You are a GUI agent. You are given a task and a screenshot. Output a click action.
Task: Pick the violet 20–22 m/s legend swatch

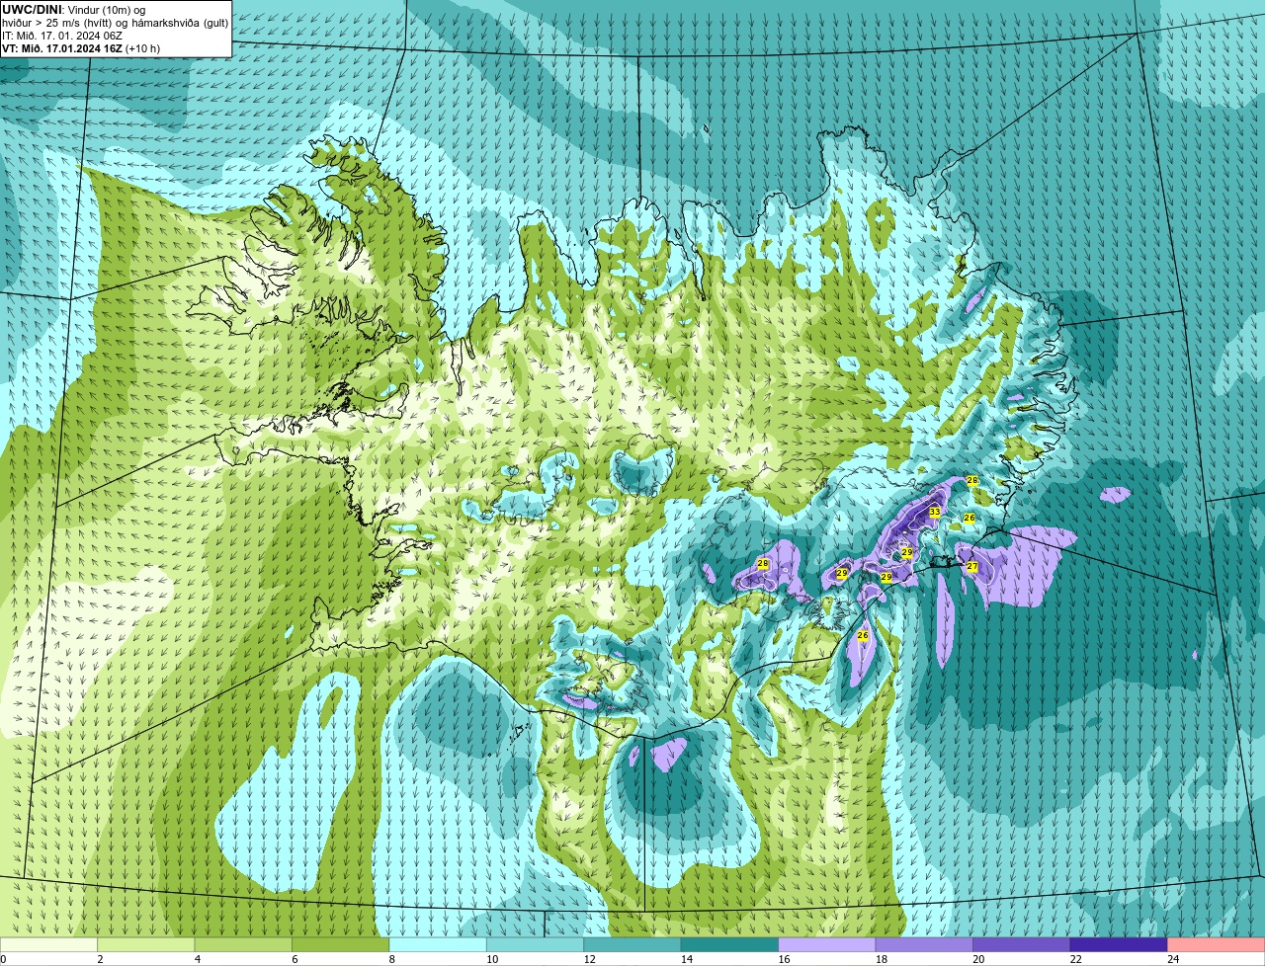pyautogui.click(x=1022, y=944)
